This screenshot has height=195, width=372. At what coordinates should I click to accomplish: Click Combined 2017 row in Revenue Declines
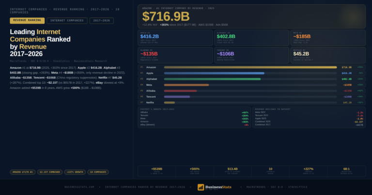click(x=309, y=125)
